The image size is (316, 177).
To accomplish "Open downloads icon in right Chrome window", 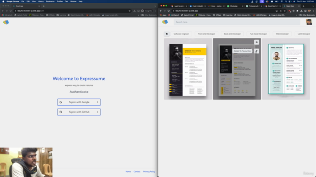I will [301, 11].
